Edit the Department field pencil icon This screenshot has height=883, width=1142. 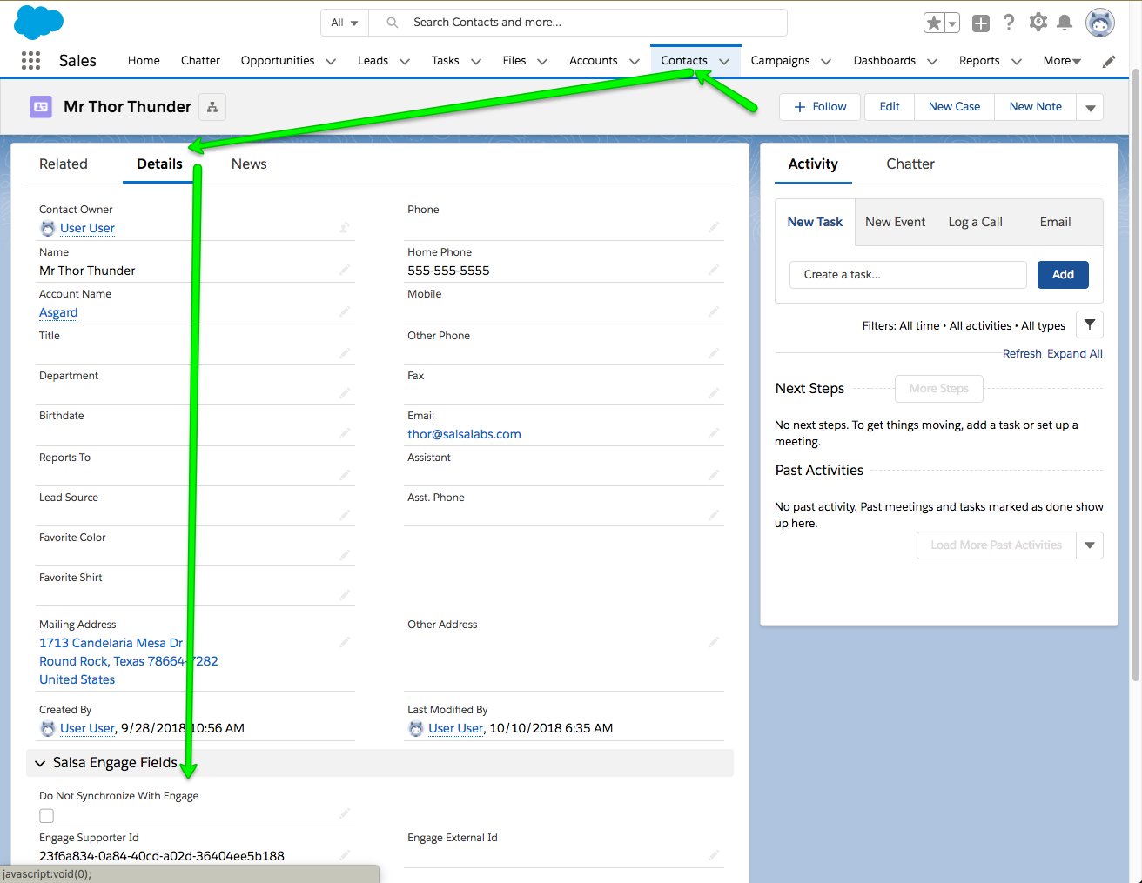(345, 393)
